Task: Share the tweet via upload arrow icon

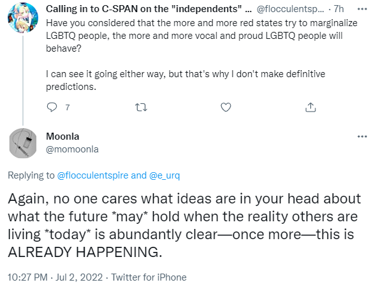Action: click(x=310, y=107)
